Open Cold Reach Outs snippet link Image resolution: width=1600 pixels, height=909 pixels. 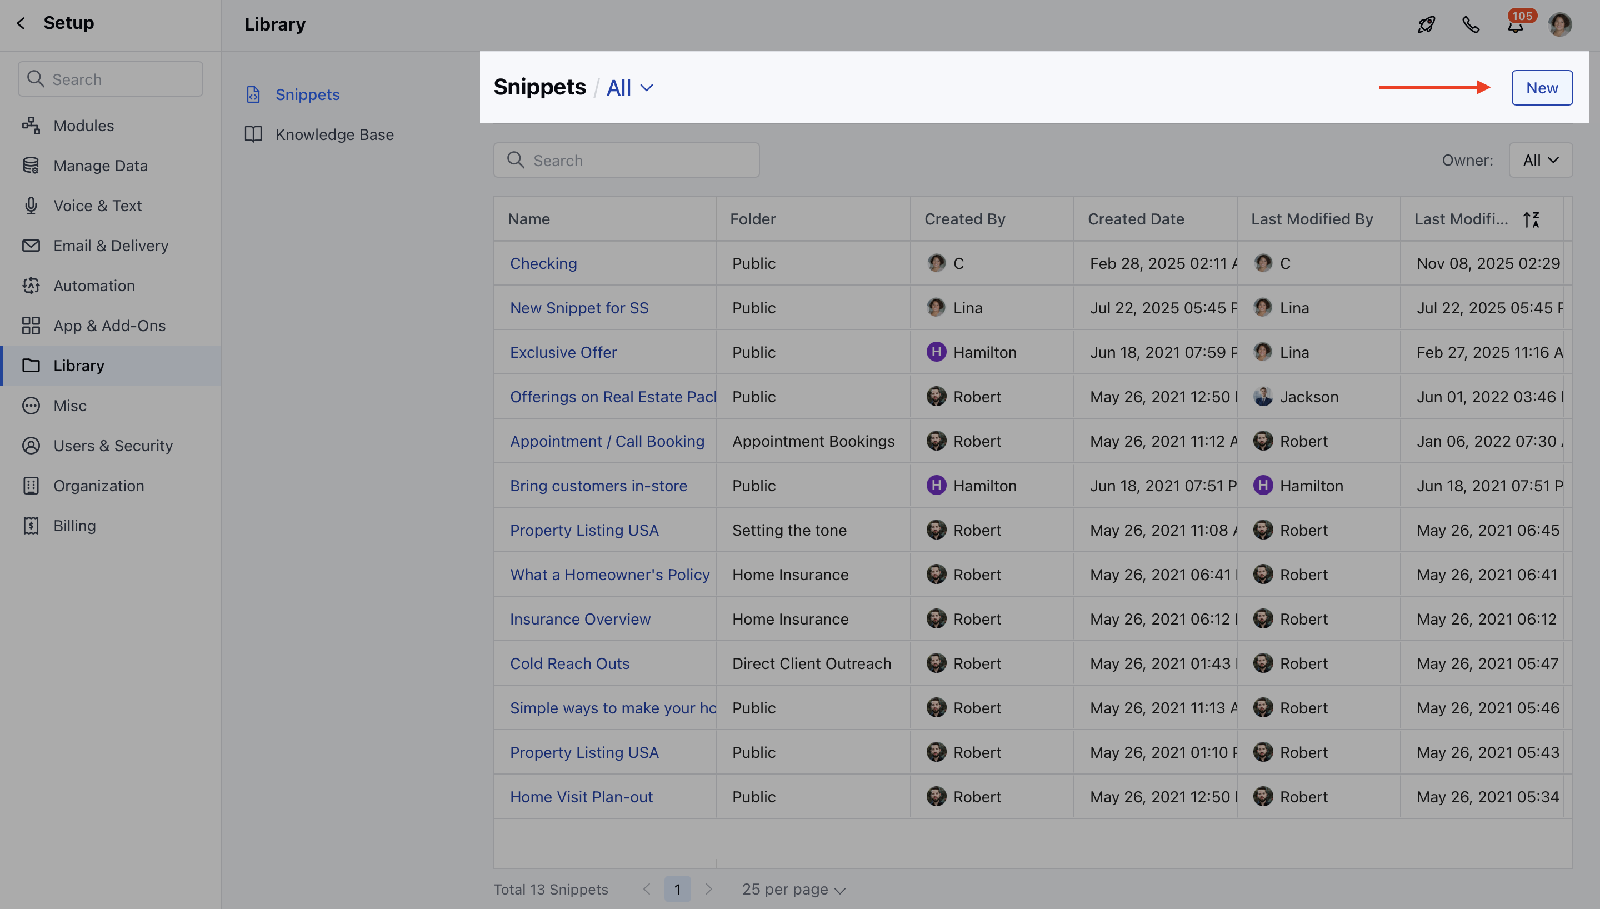click(x=569, y=663)
